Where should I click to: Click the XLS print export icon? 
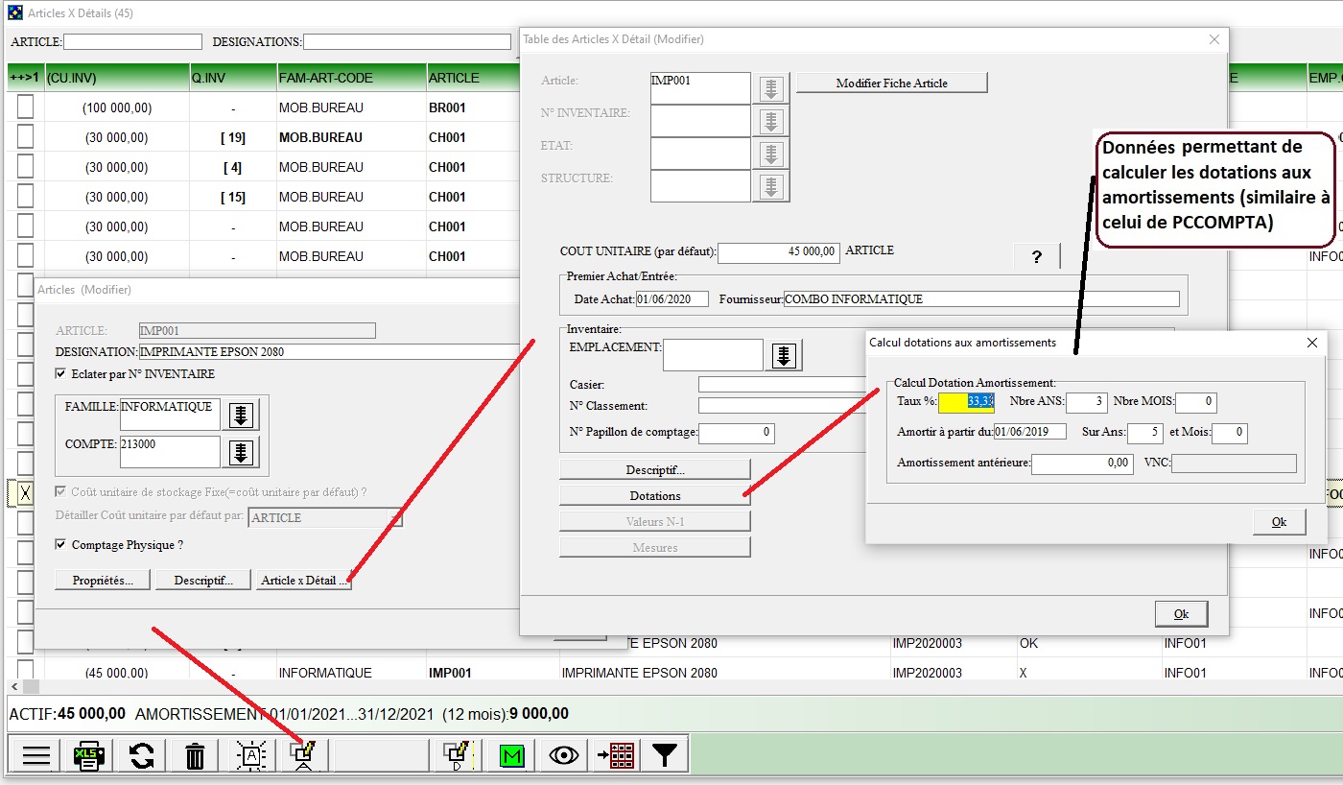click(x=89, y=755)
